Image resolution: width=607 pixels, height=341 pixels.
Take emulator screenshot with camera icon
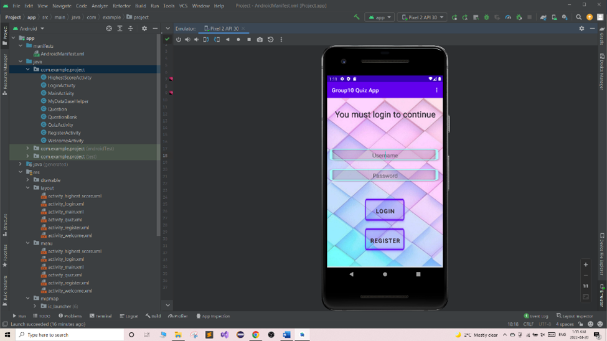260,39
